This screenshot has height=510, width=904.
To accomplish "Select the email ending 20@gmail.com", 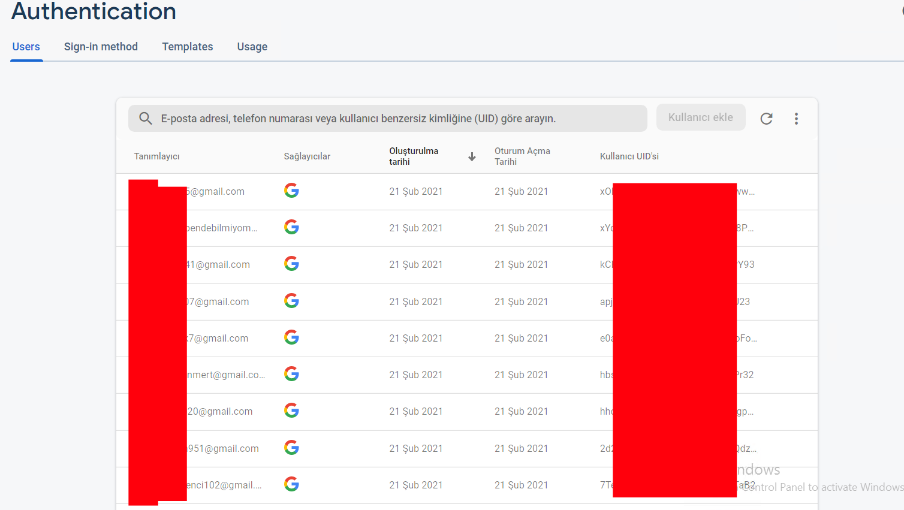I will (220, 412).
